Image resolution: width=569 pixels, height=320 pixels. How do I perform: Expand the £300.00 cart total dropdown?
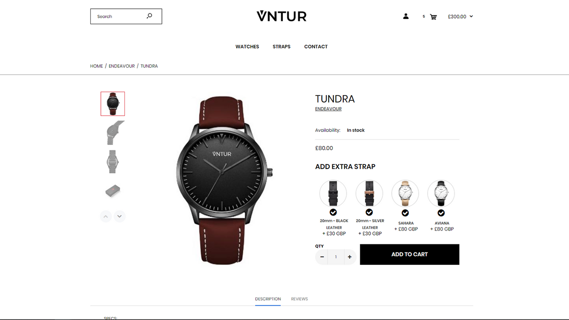coord(461,16)
